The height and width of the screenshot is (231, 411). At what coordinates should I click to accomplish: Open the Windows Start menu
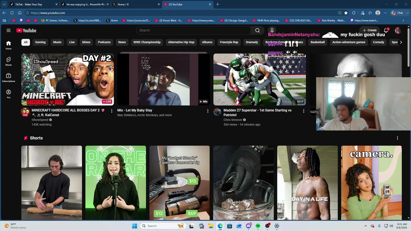coord(135,226)
